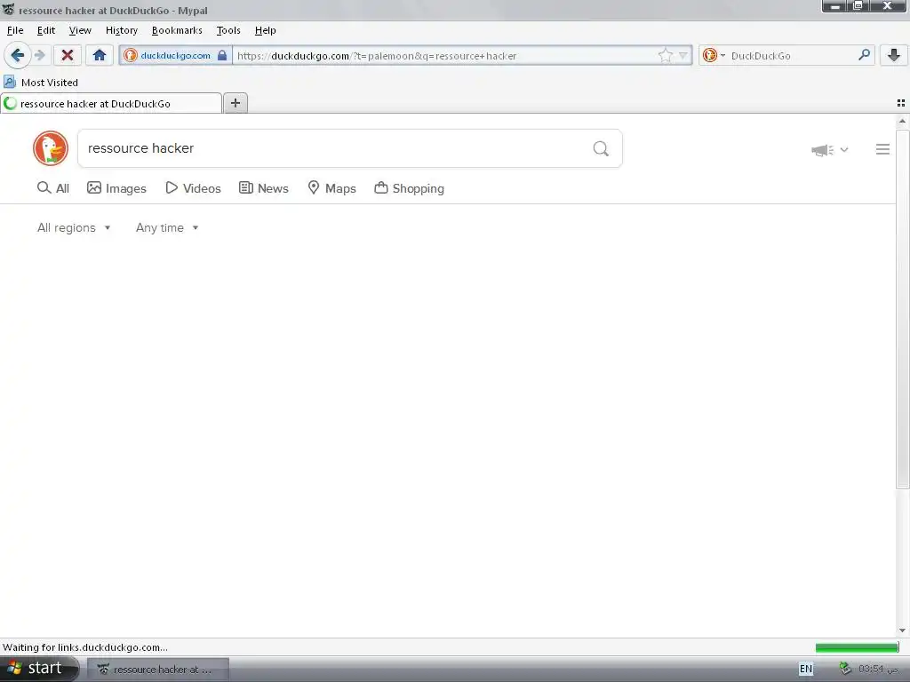The height and width of the screenshot is (682, 910).
Task: Click the browser search box magnifier icon
Action: pyautogui.click(x=864, y=55)
